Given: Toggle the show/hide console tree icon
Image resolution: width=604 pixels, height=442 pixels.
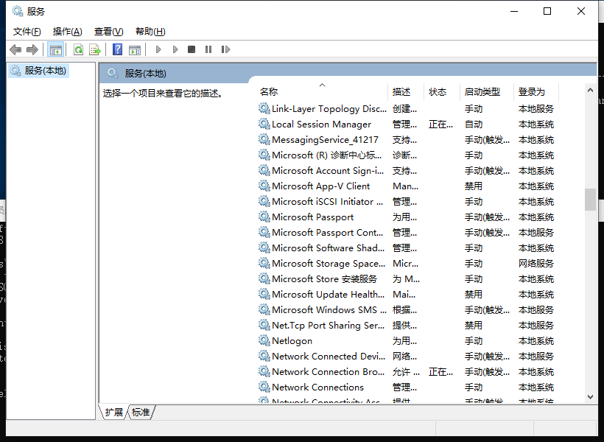Looking at the screenshot, I should [55, 49].
